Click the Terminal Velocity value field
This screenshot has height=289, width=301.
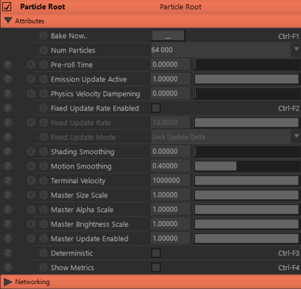[x=170, y=180]
